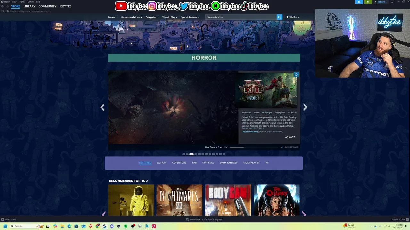Open Microsoft Edge from the taskbar
The image size is (410, 230).
coord(69,226)
